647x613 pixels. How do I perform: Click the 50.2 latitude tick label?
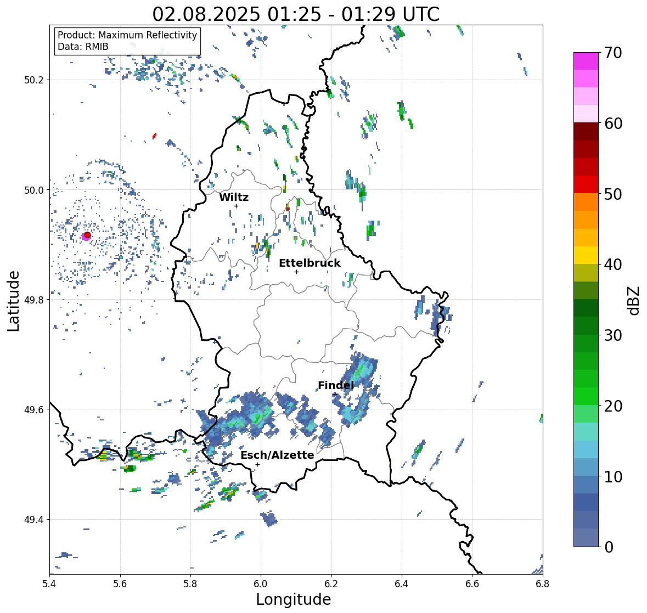pos(35,80)
